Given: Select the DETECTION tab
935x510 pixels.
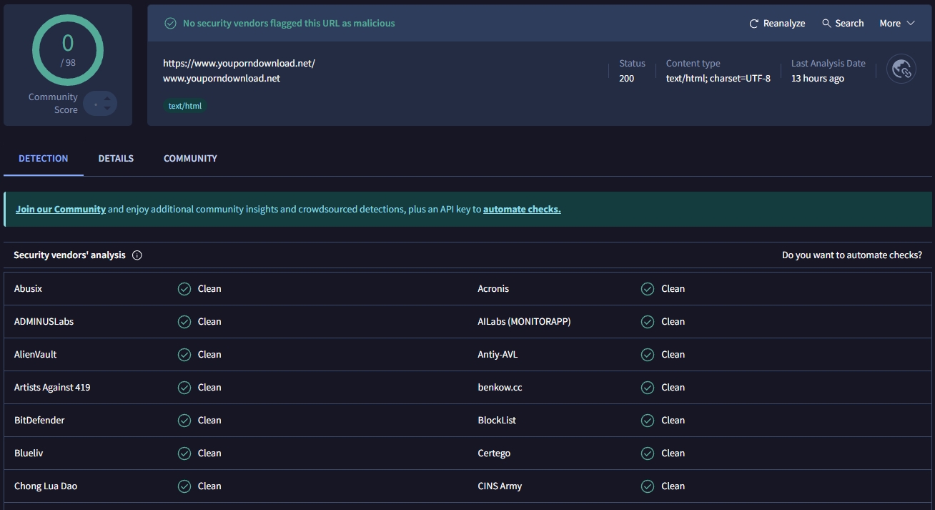Looking at the screenshot, I should click(44, 159).
